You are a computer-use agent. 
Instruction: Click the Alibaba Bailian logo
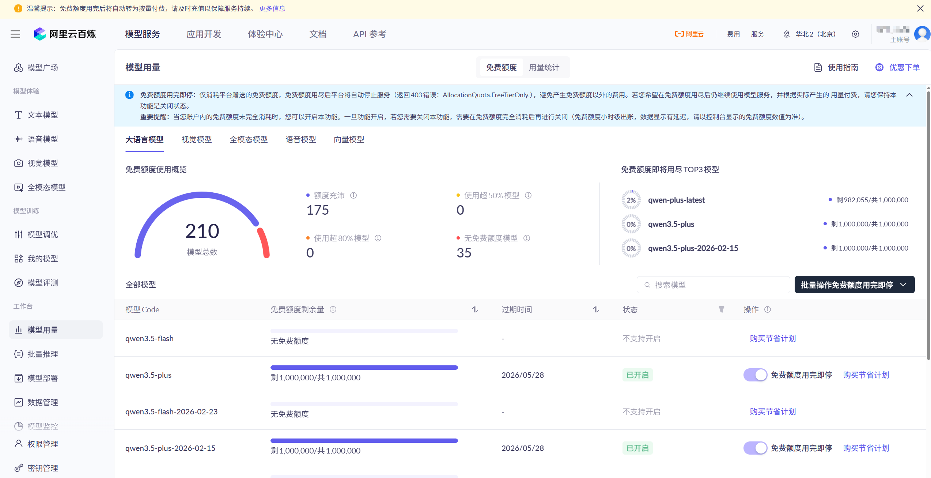[65, 34]
